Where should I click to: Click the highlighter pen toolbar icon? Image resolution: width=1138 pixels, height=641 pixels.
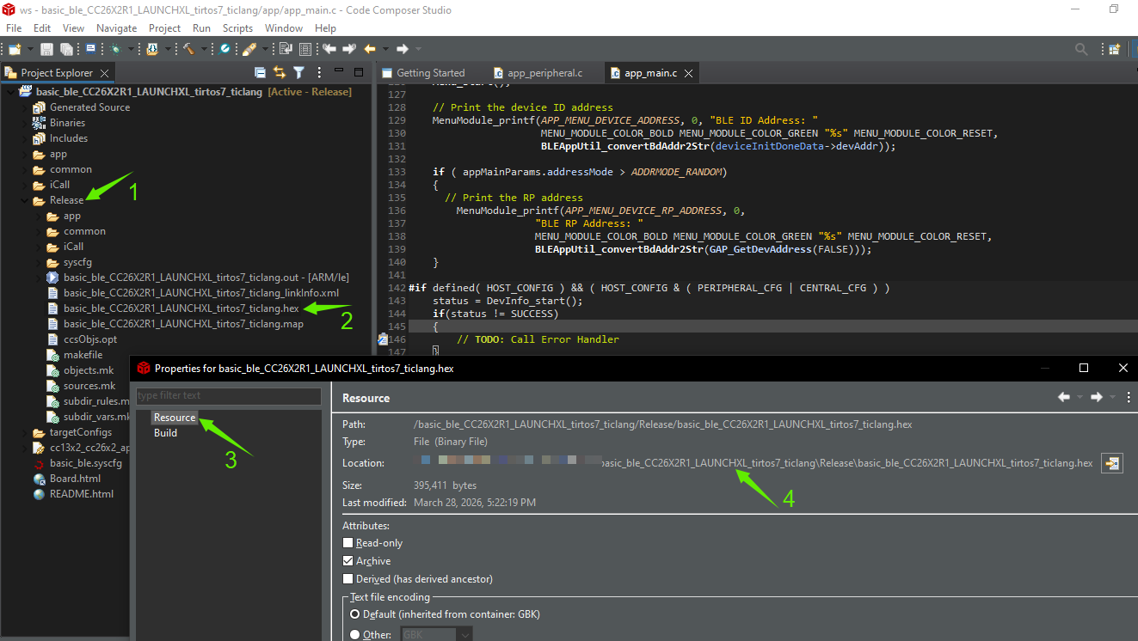click(249, 49)
